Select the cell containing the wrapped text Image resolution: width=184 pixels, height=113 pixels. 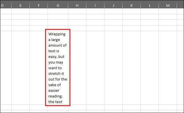58,68
